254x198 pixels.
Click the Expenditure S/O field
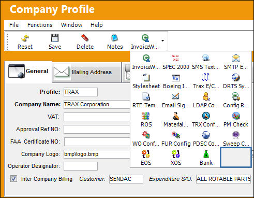click(x=223, y=179)
